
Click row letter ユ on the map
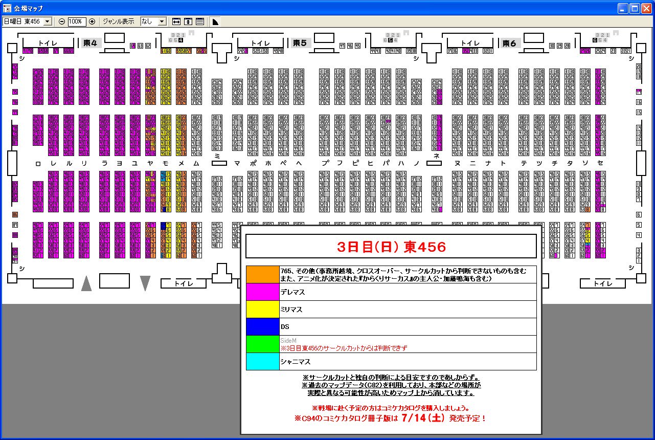tap(135, 163)
